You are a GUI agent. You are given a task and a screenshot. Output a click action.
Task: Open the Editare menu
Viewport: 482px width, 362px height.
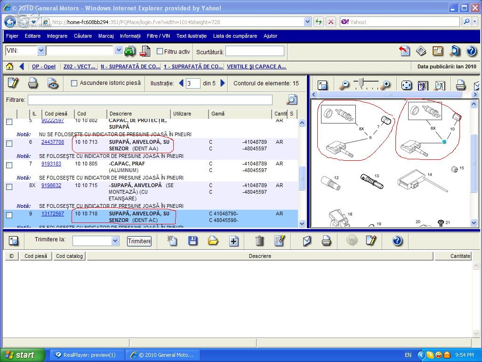[32, 36]
